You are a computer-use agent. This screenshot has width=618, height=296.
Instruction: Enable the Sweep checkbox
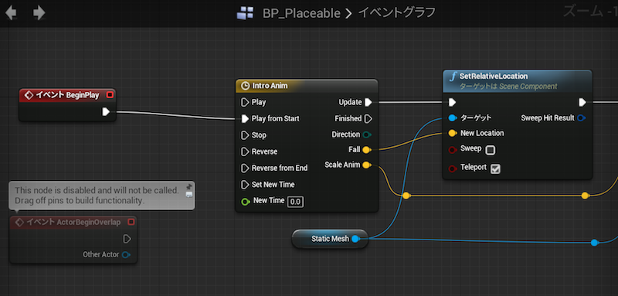point(491,150)
